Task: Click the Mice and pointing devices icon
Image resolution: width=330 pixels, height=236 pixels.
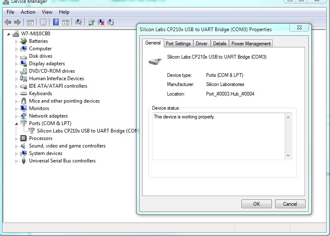Action: (x=24, y=101)
